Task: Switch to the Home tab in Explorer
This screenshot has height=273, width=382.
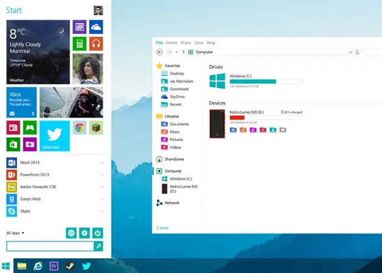Action: [x=172, y=42]
